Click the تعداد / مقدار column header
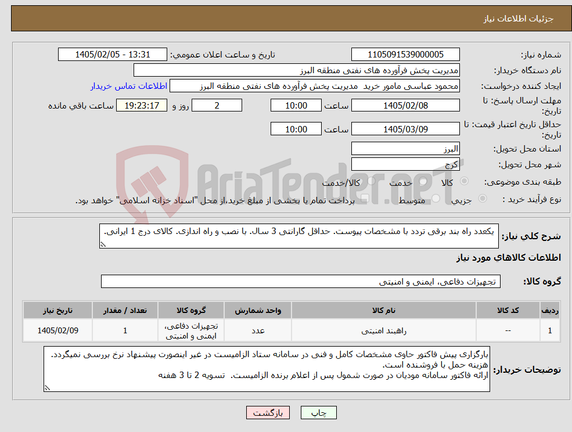 (x=125, y=311)
